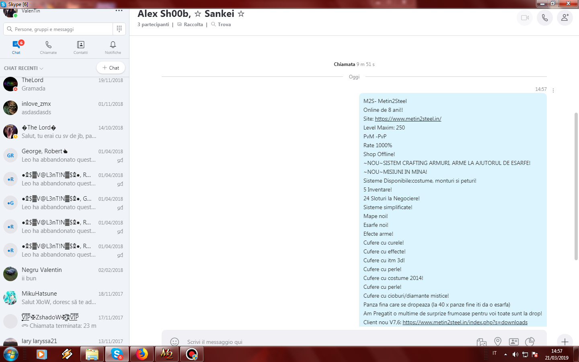Click the chat message scrollbar

coord(576,186)
